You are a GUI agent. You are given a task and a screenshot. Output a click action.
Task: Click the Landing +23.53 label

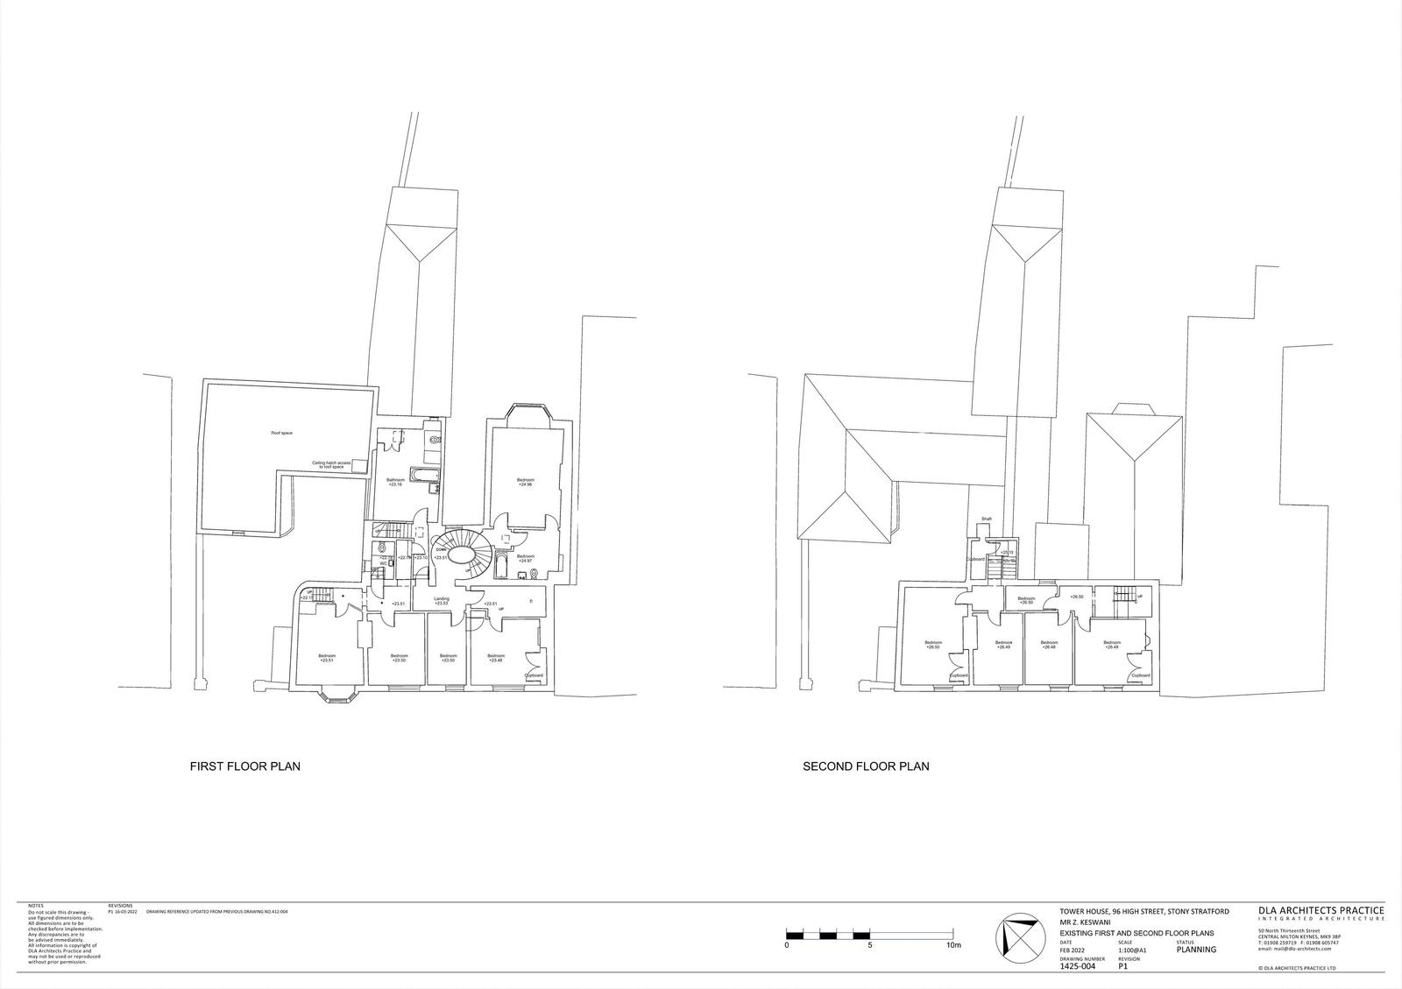pos(442,601)
